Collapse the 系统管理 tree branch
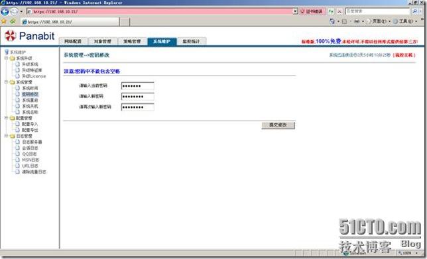The width and height of the screenshot is (427, 259). [6, 82]
